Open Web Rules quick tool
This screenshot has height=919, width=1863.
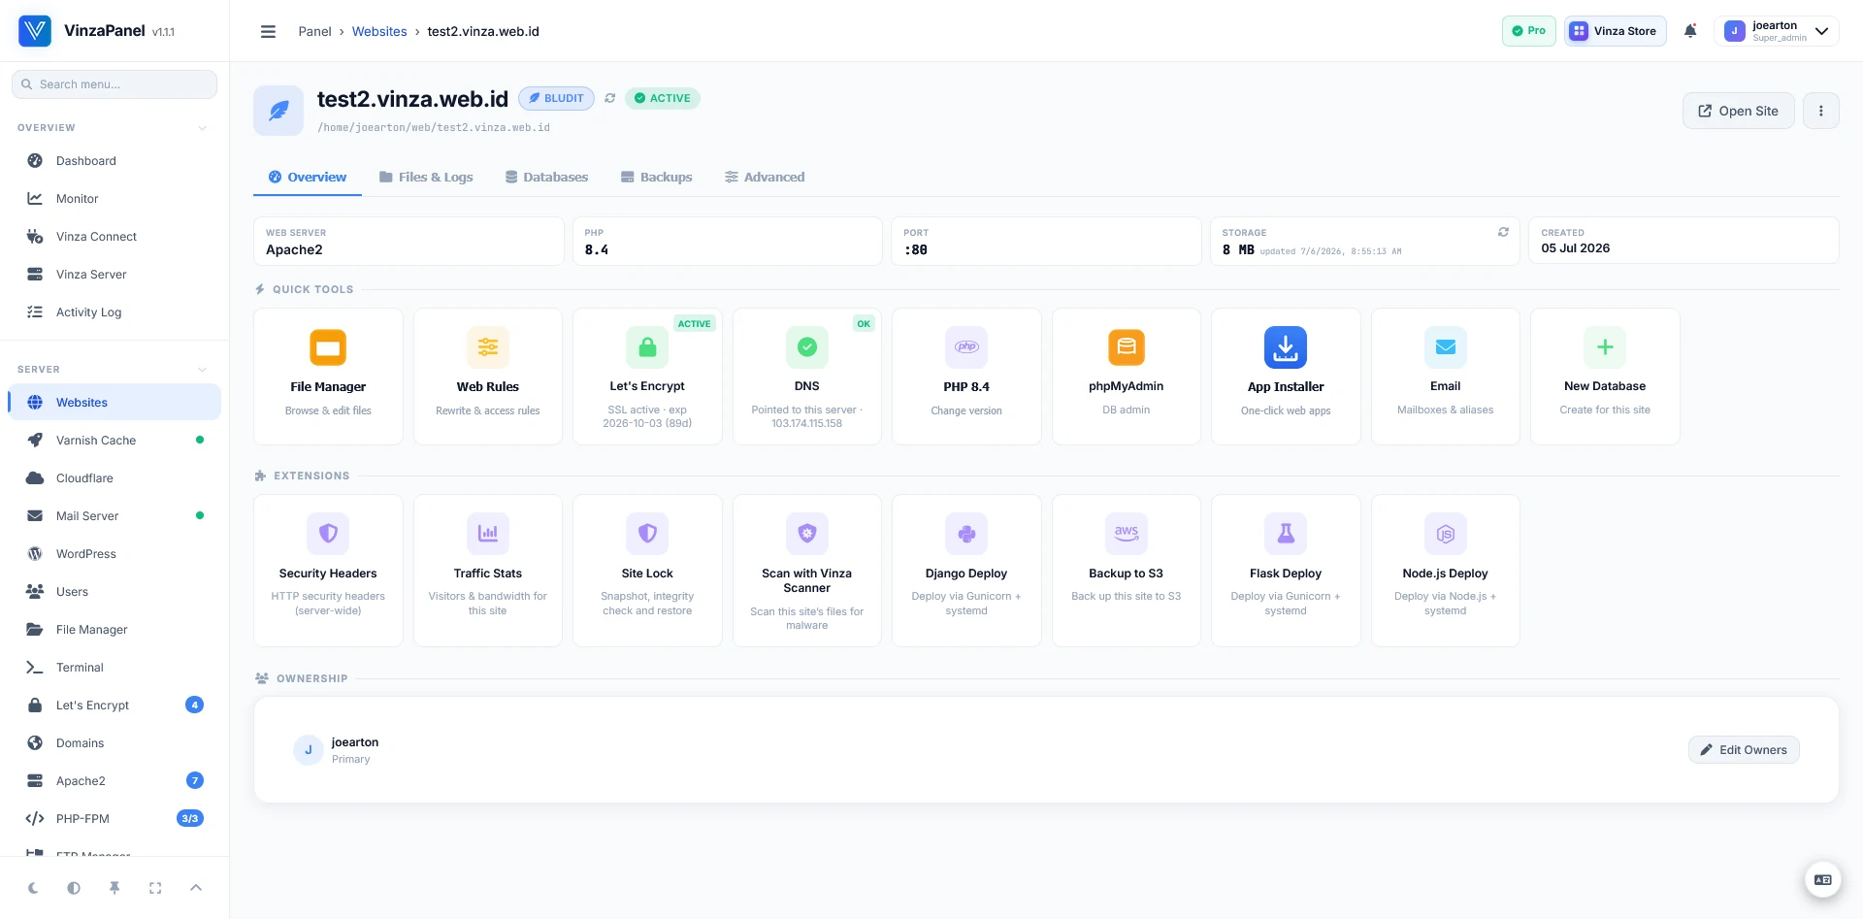tap(488, 377)
